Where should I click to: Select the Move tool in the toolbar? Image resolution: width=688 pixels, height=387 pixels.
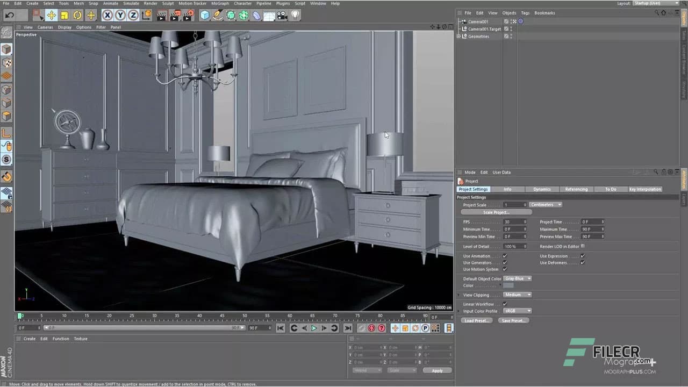coord(52,15)
